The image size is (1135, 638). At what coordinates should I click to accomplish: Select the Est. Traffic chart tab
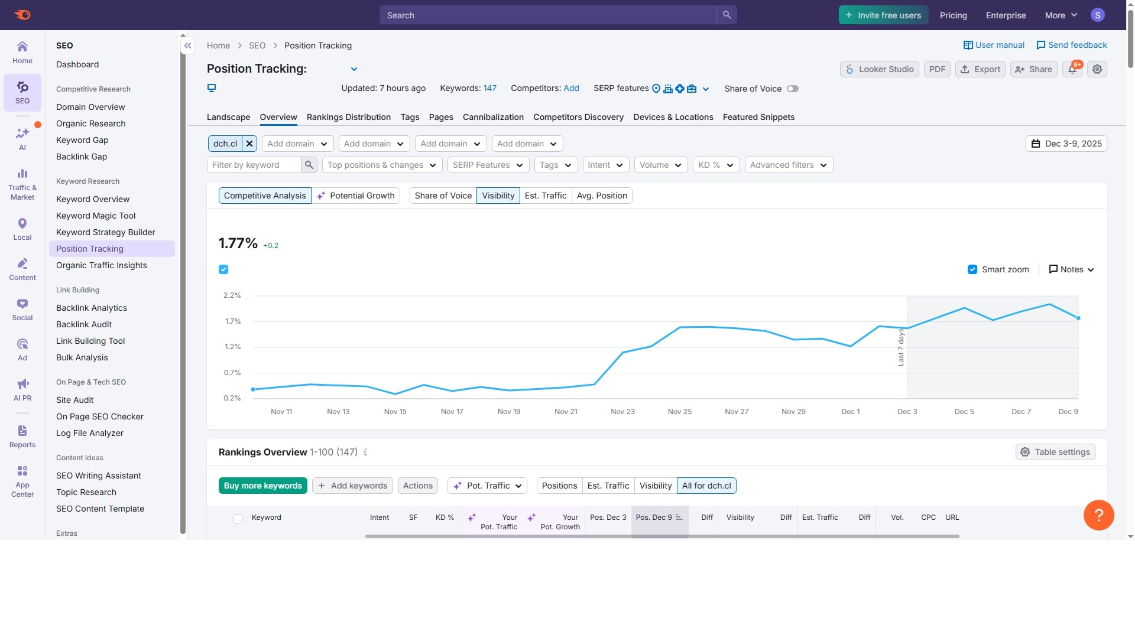pyautogui.click(x=545, y=196)
